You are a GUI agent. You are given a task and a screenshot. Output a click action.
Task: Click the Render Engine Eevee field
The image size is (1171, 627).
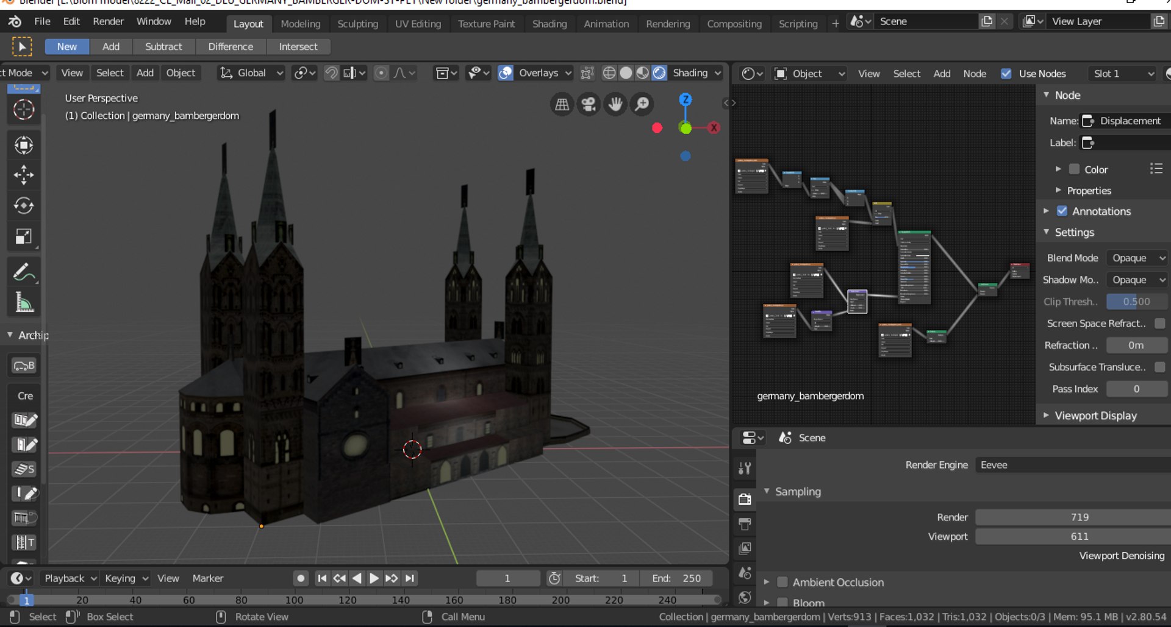pyautogui.click(x=1073, y=465)
